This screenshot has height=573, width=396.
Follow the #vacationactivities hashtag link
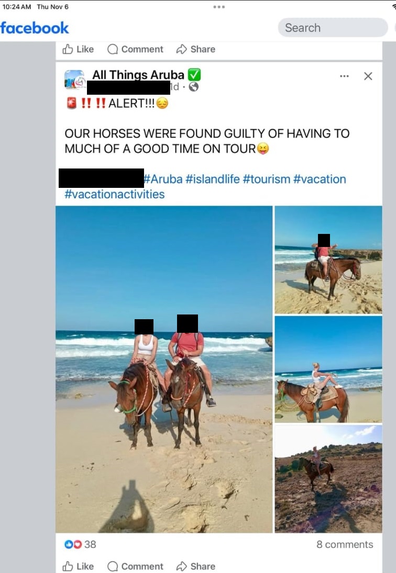114,194
